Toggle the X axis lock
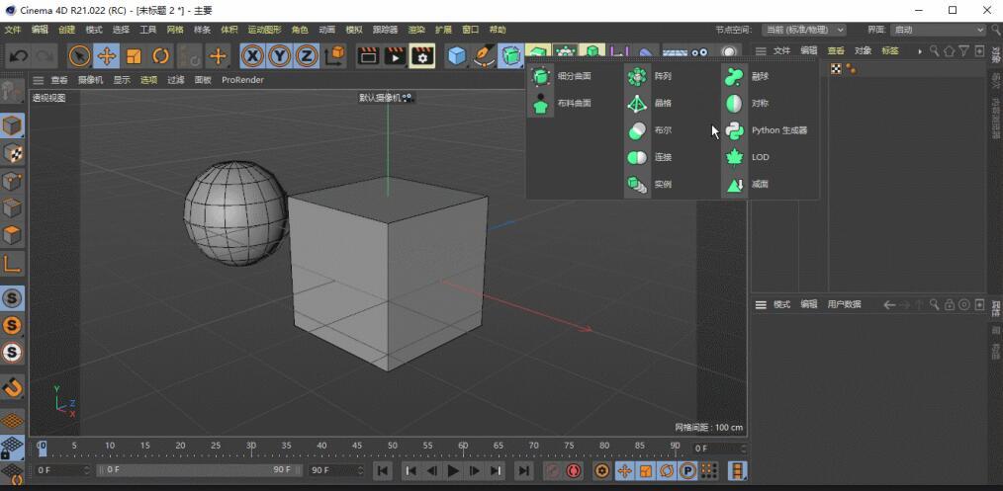Viewport: 1003px width, 491px height. coord(253,56)
